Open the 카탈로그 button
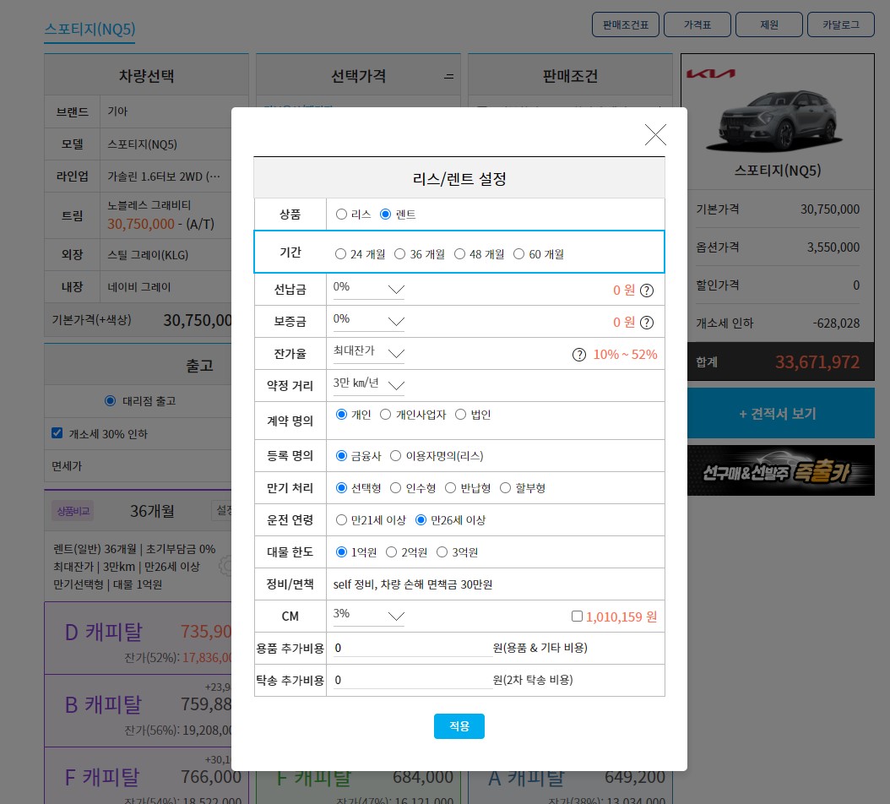890x804 pixels. (x=841, y=24)
